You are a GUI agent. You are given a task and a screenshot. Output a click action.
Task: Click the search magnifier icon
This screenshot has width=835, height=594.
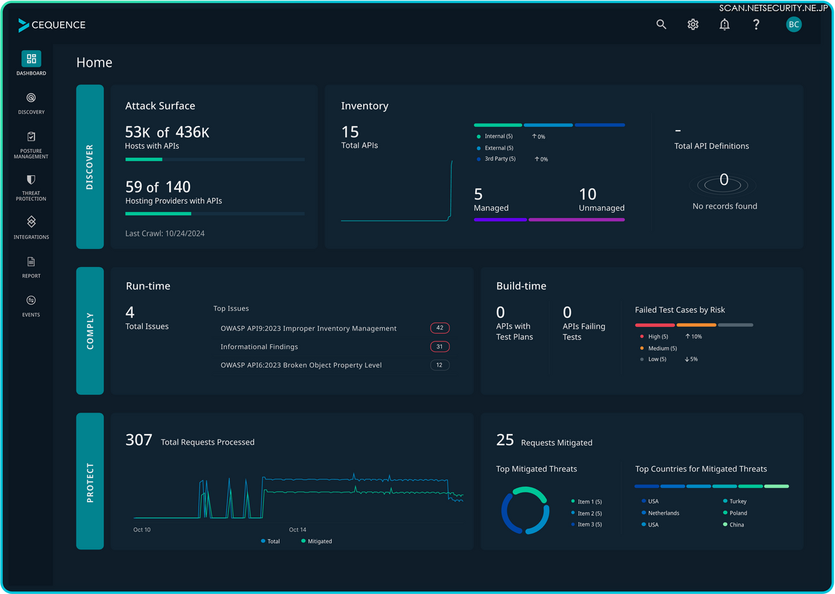(x=661, y=24)
